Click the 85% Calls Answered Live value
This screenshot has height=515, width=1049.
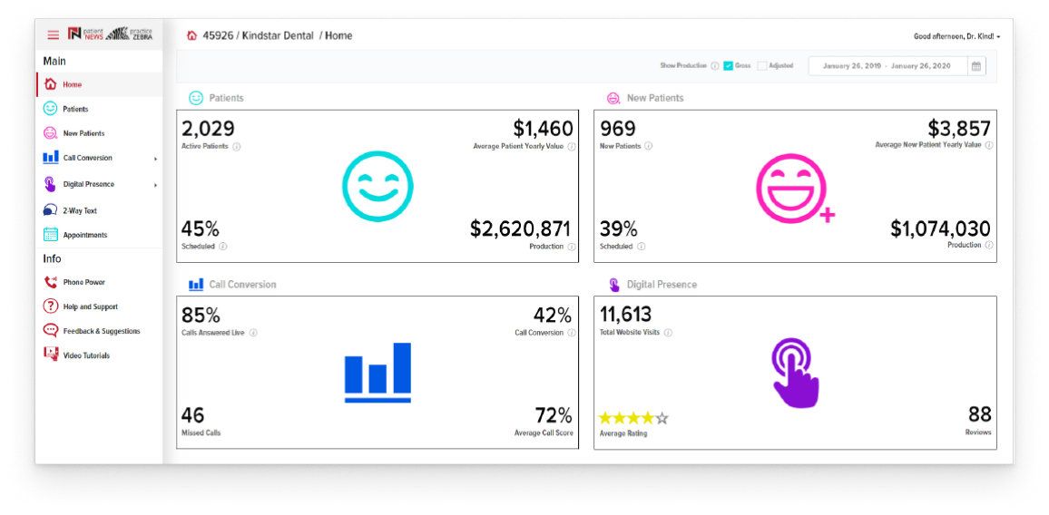201,315
